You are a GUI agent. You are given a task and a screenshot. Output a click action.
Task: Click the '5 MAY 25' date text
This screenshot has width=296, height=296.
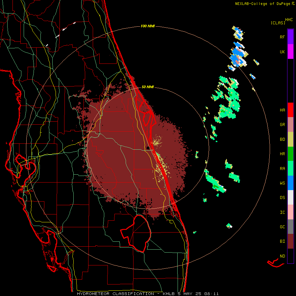coord(189,294)
